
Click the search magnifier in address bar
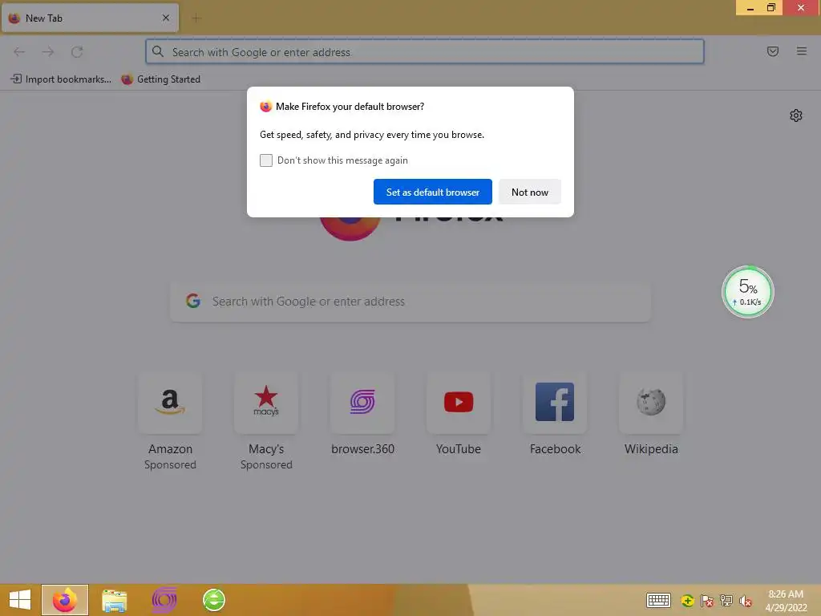(x=158, y=51)
